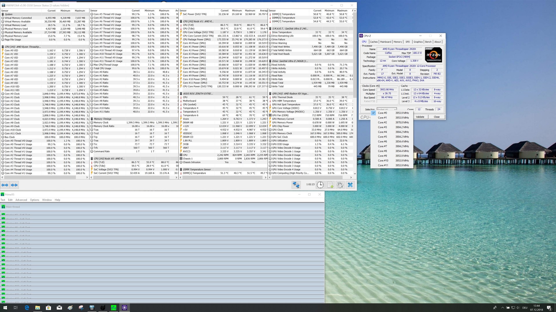This screenshot has height=312, width=556.
Task: Click right arrow of HWiNFO fourth panel scrollbar
Action: click(351, 177)
